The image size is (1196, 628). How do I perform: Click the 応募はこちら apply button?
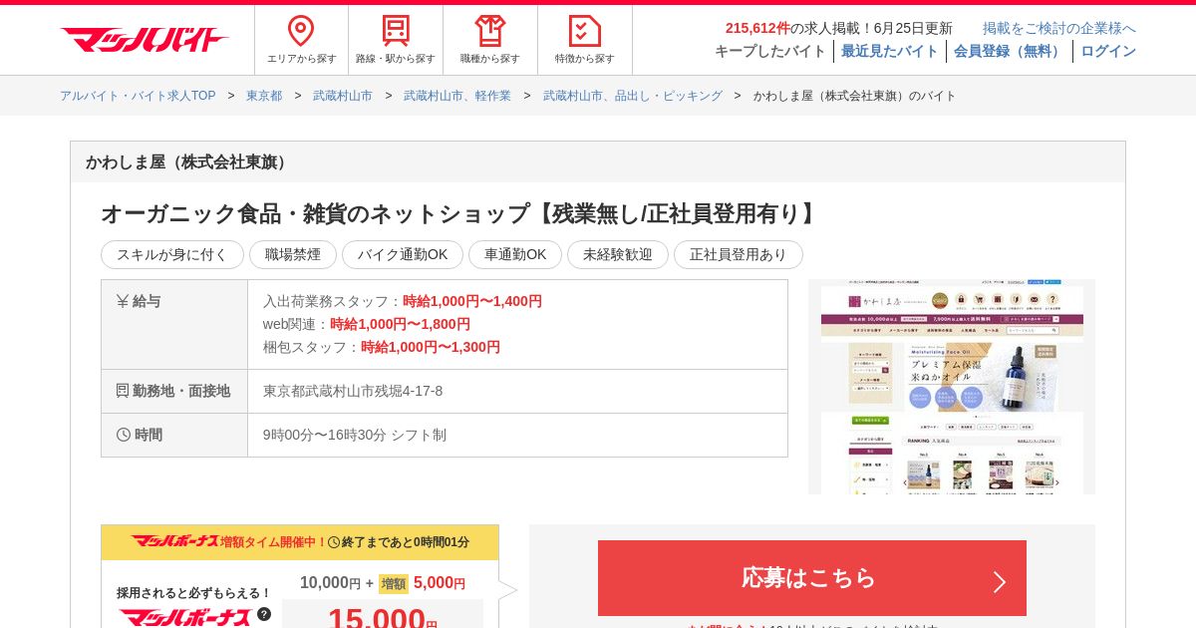point(812,578)
